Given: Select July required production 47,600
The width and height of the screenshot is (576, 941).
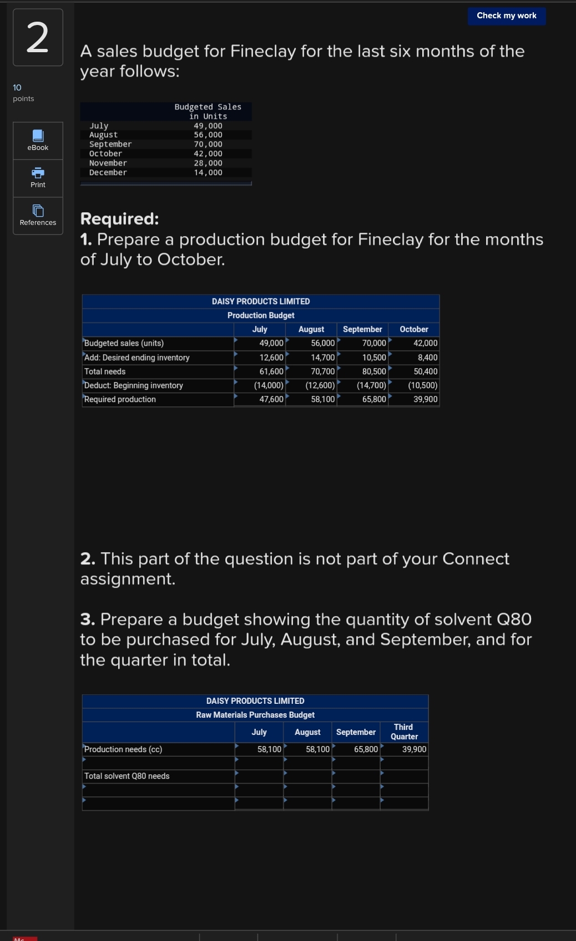Looking at the screenshot, I should tap(260, 399).
